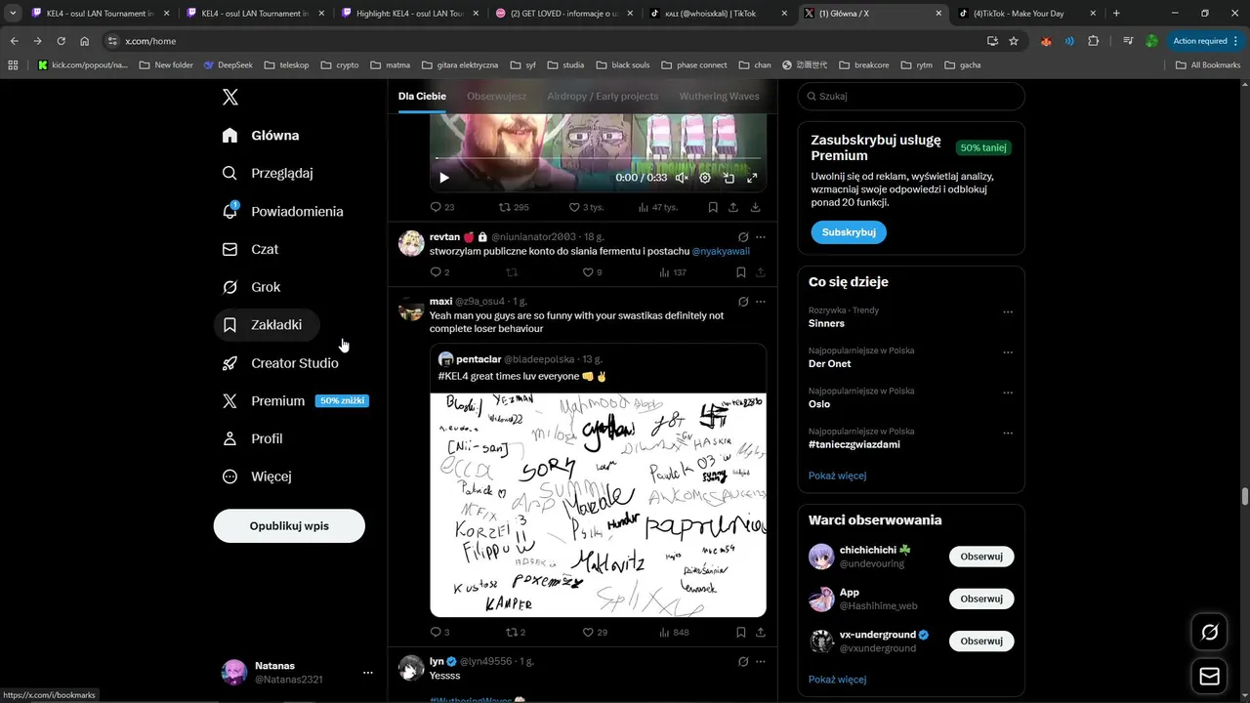
Task: Open Powiadomienia notifications
Action: click(x=283, y=211)
